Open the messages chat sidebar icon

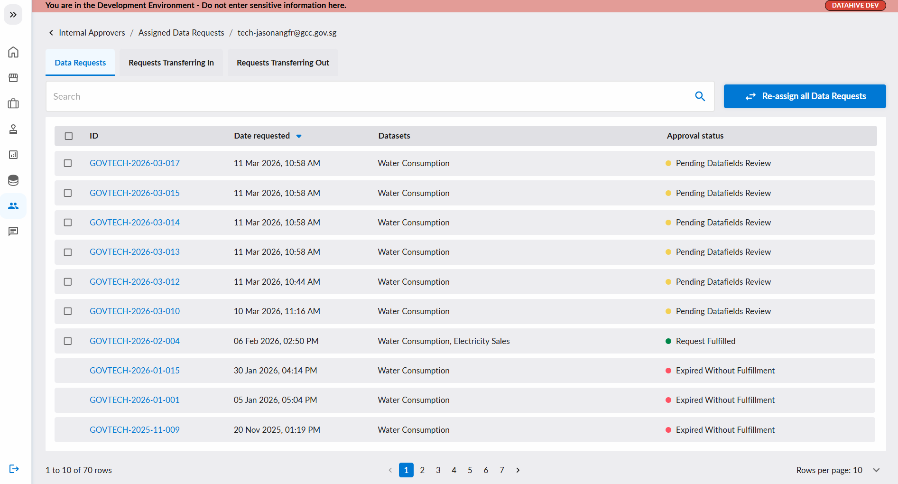pos(13,232)
